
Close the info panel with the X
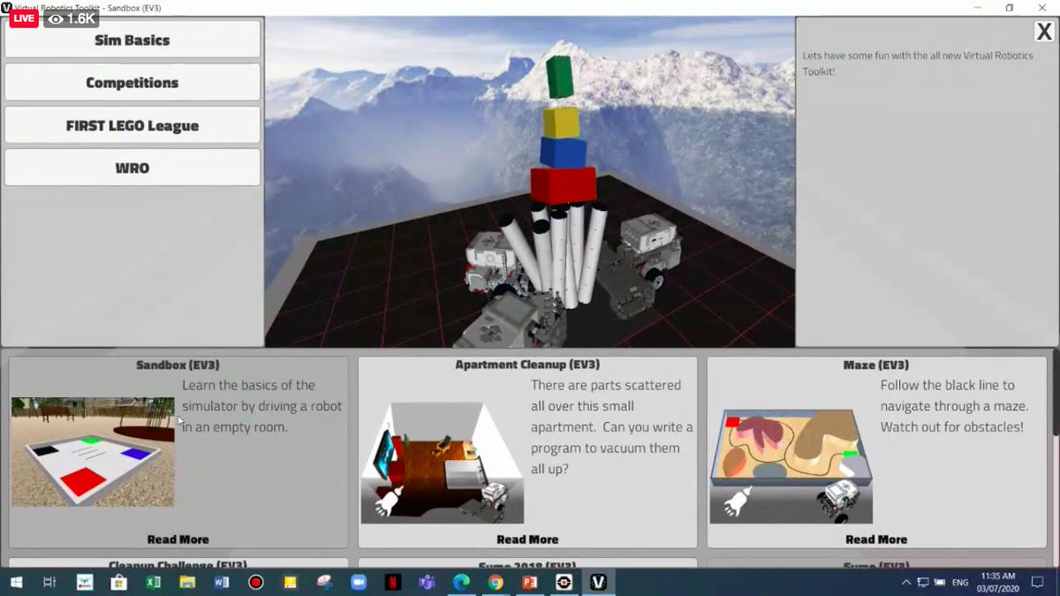coord(1043,32)
